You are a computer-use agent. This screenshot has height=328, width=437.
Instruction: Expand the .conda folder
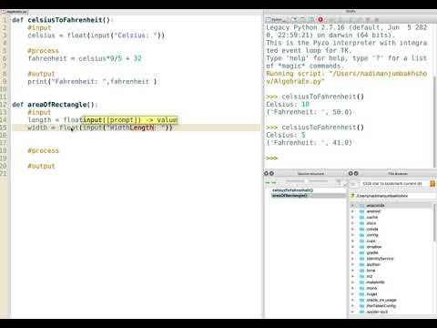point(352,230)
